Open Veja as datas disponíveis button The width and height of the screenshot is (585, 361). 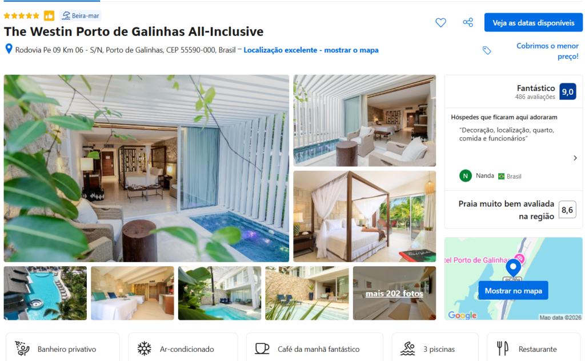coord(533,23)
